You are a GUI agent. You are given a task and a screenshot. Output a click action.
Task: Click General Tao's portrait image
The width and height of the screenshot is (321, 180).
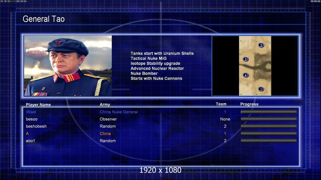(x=68, y=66)
